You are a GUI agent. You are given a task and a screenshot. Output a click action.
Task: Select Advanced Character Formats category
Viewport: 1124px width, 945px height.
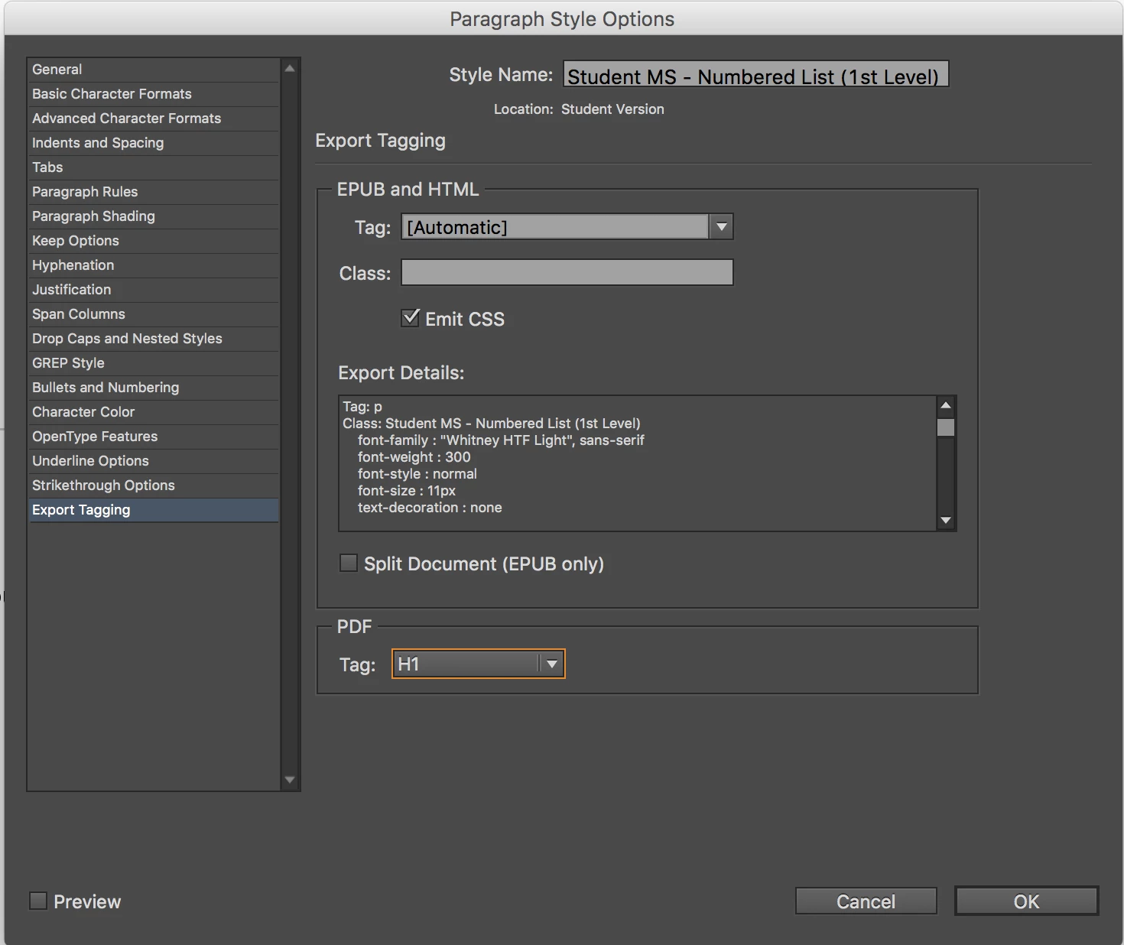[154, 119]
